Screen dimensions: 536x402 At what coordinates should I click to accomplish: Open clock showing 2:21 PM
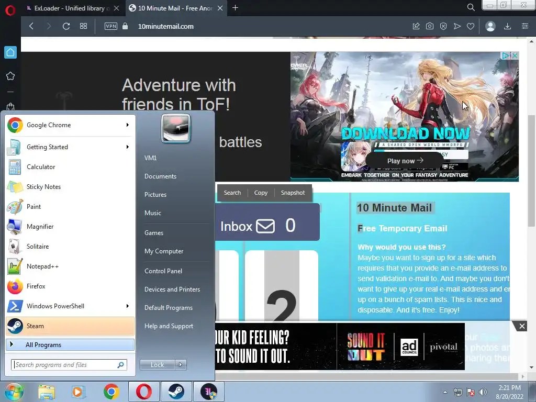[509, 392]
